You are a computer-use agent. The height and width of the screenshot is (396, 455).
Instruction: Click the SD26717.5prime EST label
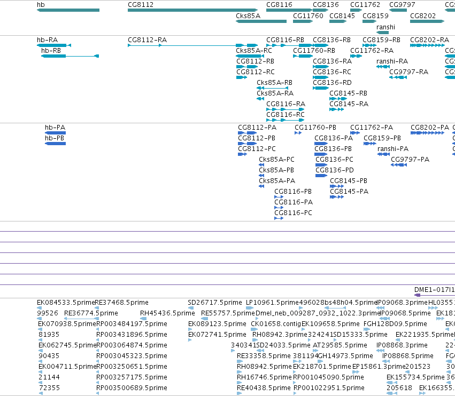(215, 303)
